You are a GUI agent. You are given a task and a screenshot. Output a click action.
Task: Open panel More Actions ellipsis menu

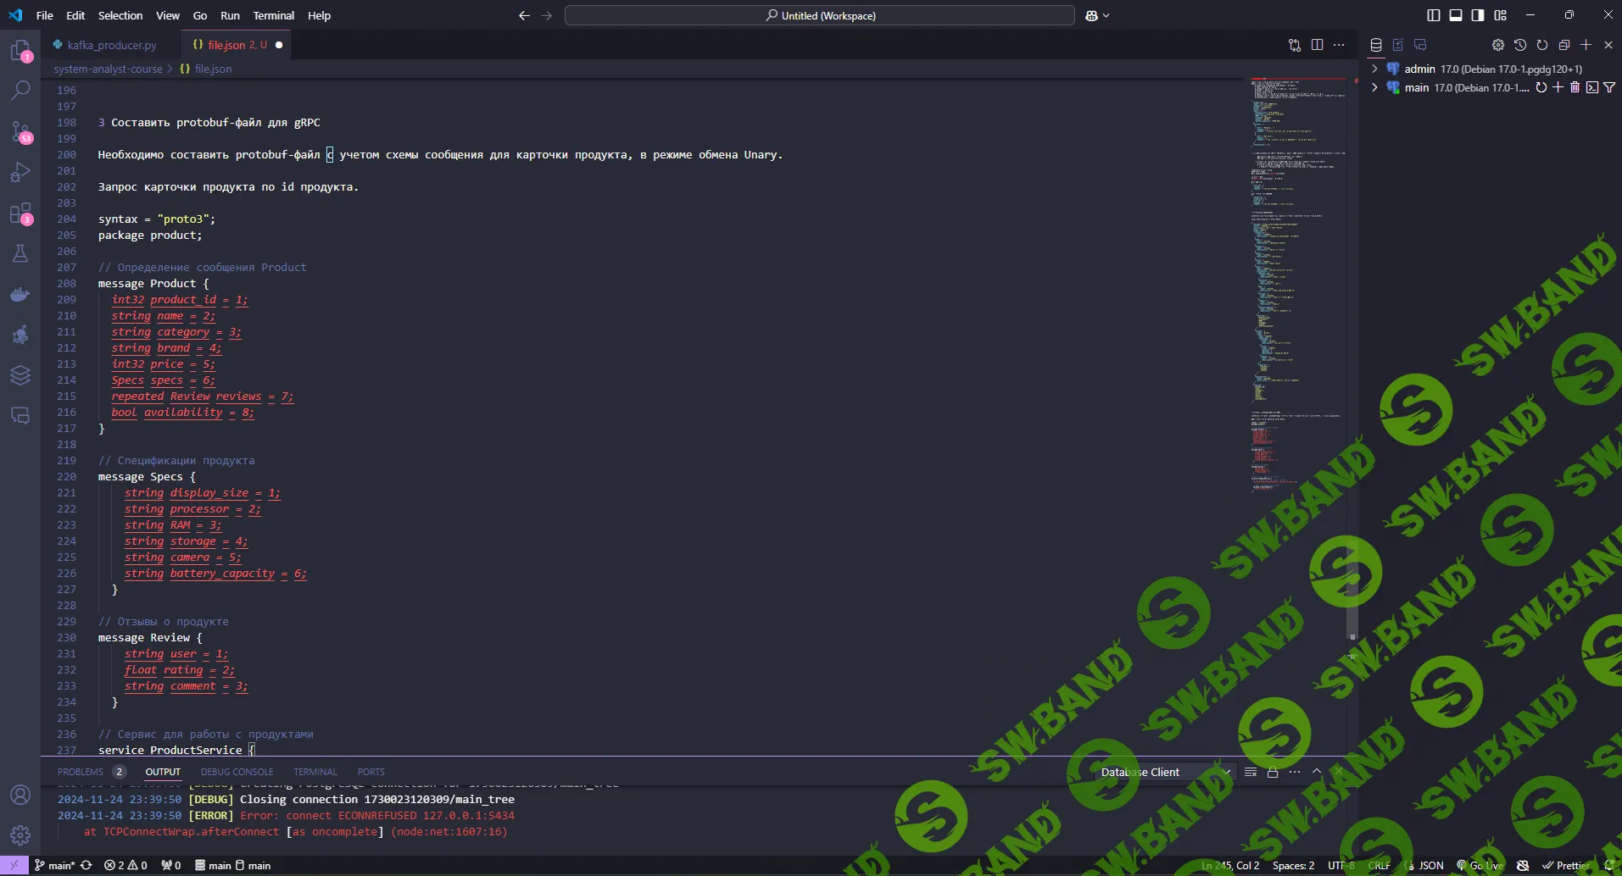point(1295,772)
